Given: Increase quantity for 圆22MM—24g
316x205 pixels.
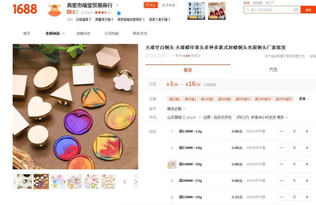Looking at the screenshot, I should point(307,197).
